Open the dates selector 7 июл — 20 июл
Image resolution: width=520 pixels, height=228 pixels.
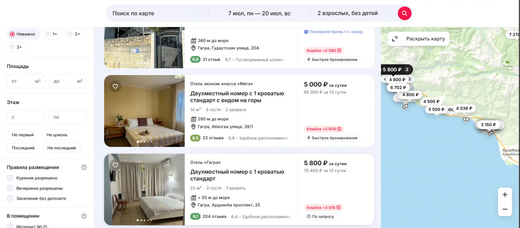pyautogui.click(x=259, y=13)
